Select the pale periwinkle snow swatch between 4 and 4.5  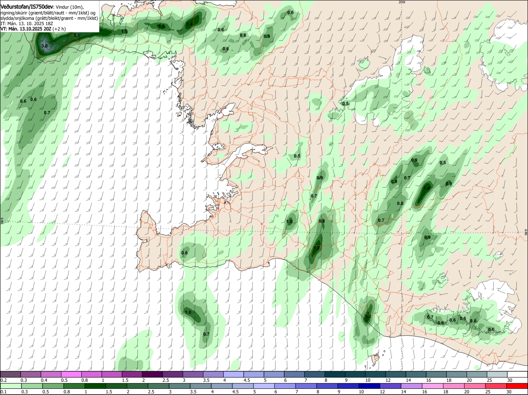point(233,374)
